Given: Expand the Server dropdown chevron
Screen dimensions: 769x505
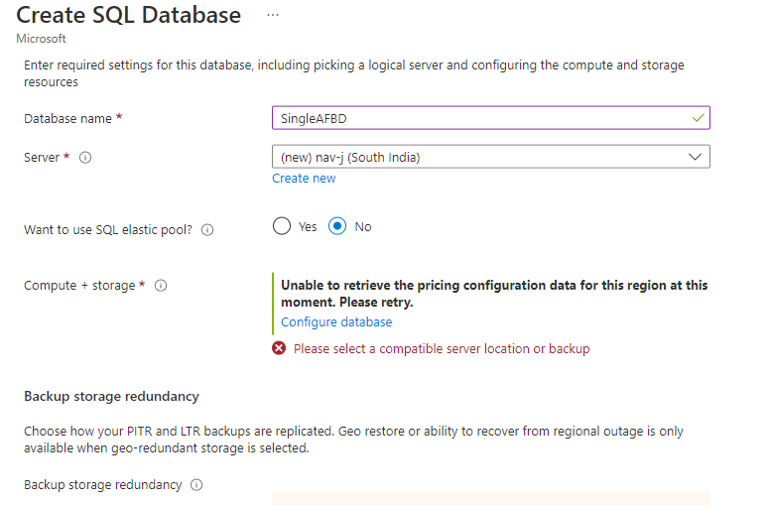Looking at the screenshot, I should [695, 157].
